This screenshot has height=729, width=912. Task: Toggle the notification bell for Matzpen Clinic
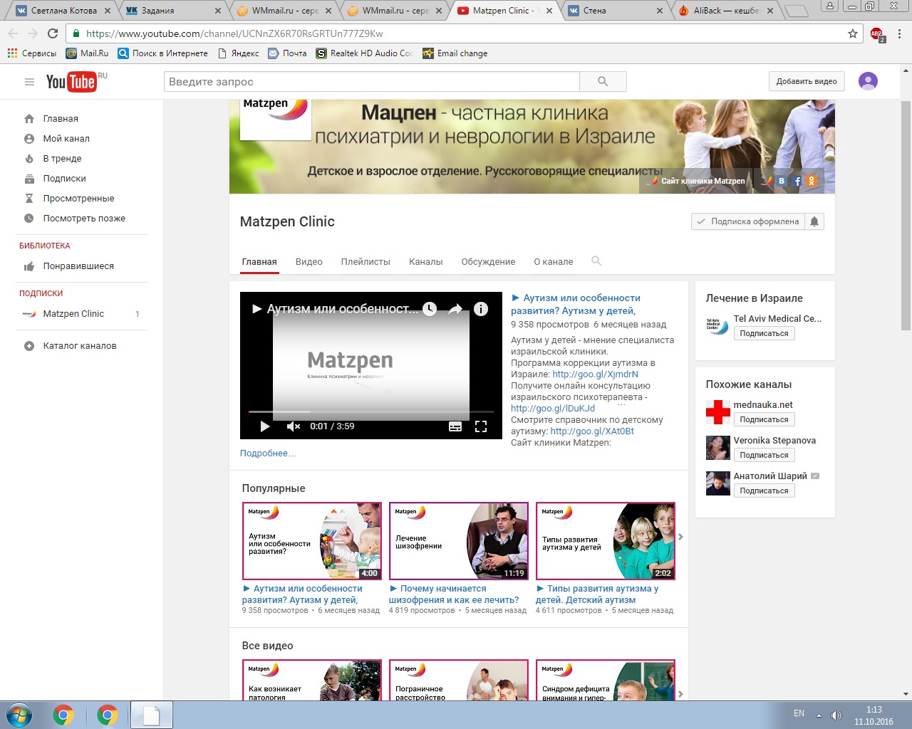tap(814, 221)
